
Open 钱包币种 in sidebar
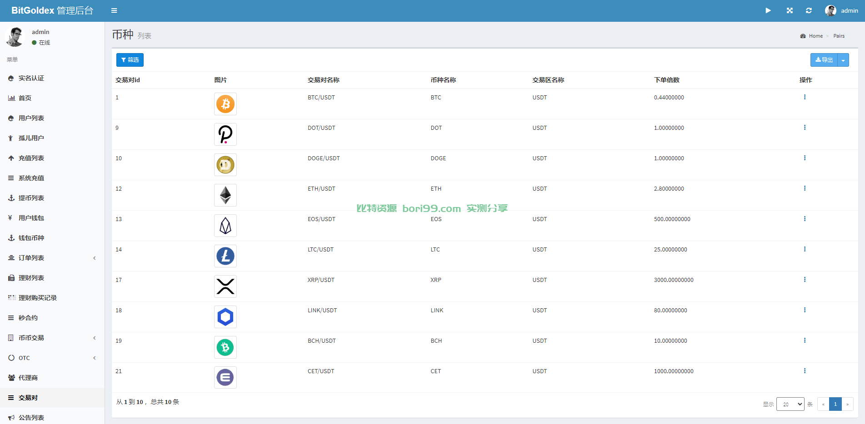pyautogui.click(x=52, y=238)
